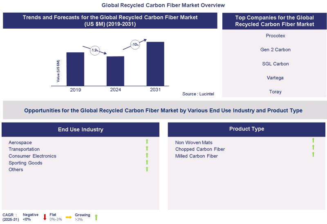Click the green arrow beside Aerospace

click(147, 142)
